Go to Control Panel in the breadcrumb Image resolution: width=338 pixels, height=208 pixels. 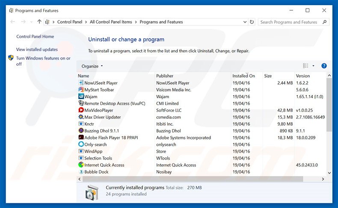(70, 22)
